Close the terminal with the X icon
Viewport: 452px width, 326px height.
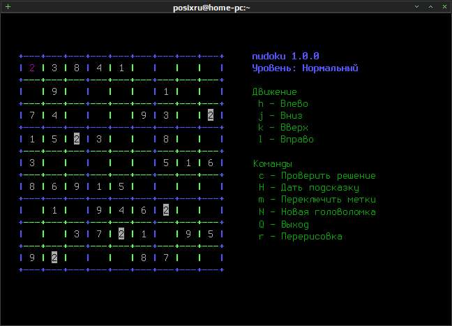coord(444,7)
